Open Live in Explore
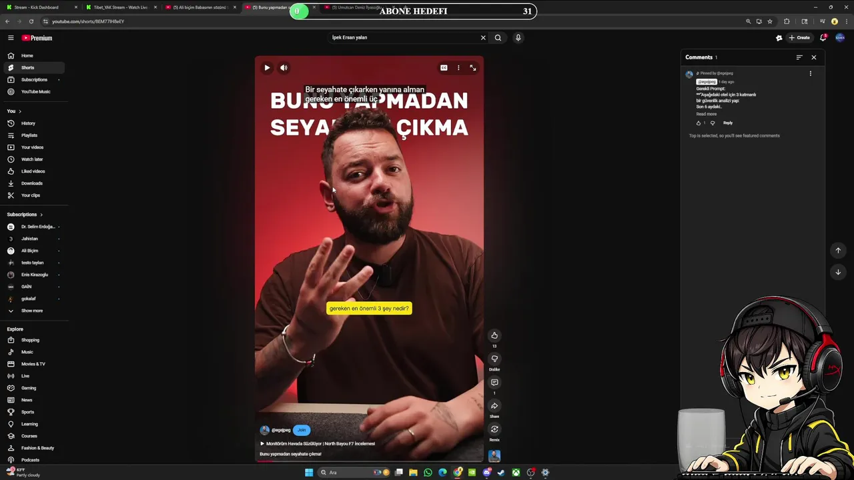Viewport: 854px width, 480px height. (33, 376)
